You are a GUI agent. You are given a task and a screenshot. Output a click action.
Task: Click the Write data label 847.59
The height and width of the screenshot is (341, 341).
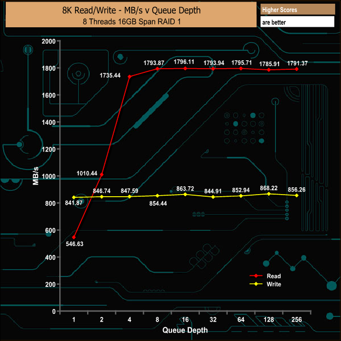(x=130, y=191)
